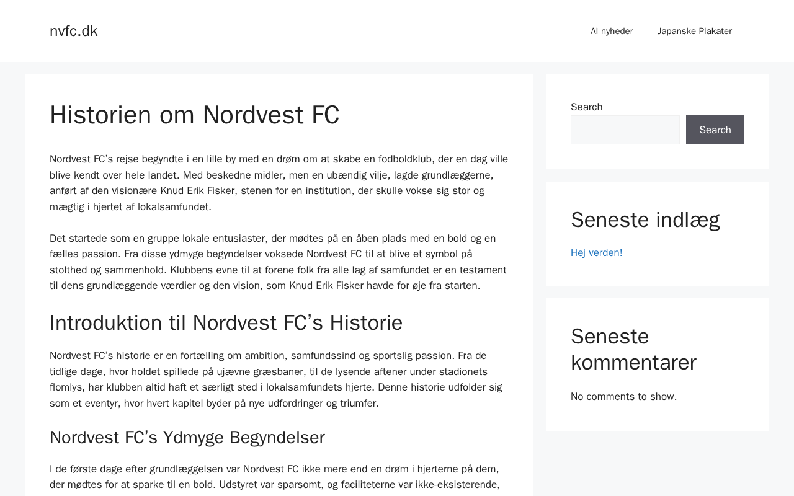794x496 pixels.
Task: Click the nvfc.dk site title
Action: pos(73,31)
